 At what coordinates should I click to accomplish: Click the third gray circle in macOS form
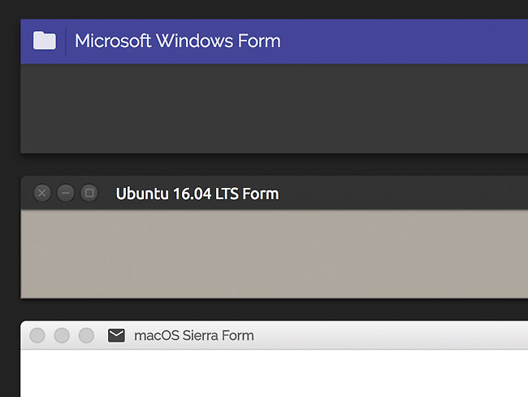point(87,336)
